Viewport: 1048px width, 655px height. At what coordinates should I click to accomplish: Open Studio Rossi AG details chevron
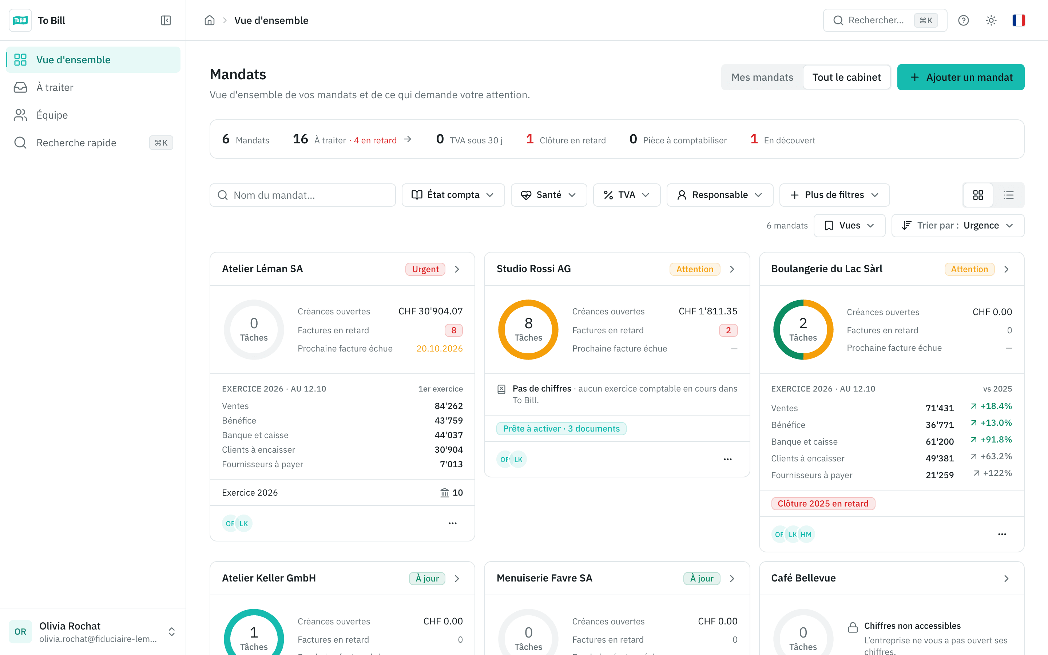point(732,269)
